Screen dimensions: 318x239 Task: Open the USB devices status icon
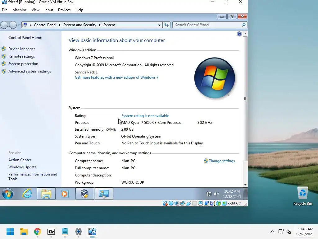189,203
